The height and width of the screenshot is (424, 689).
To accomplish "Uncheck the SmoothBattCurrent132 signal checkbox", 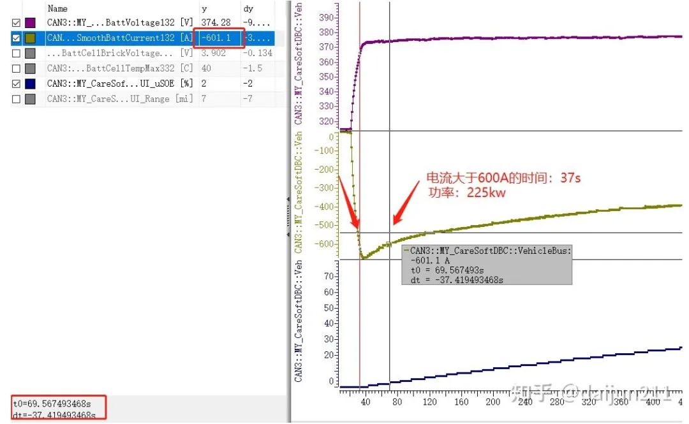I will 16,38.
